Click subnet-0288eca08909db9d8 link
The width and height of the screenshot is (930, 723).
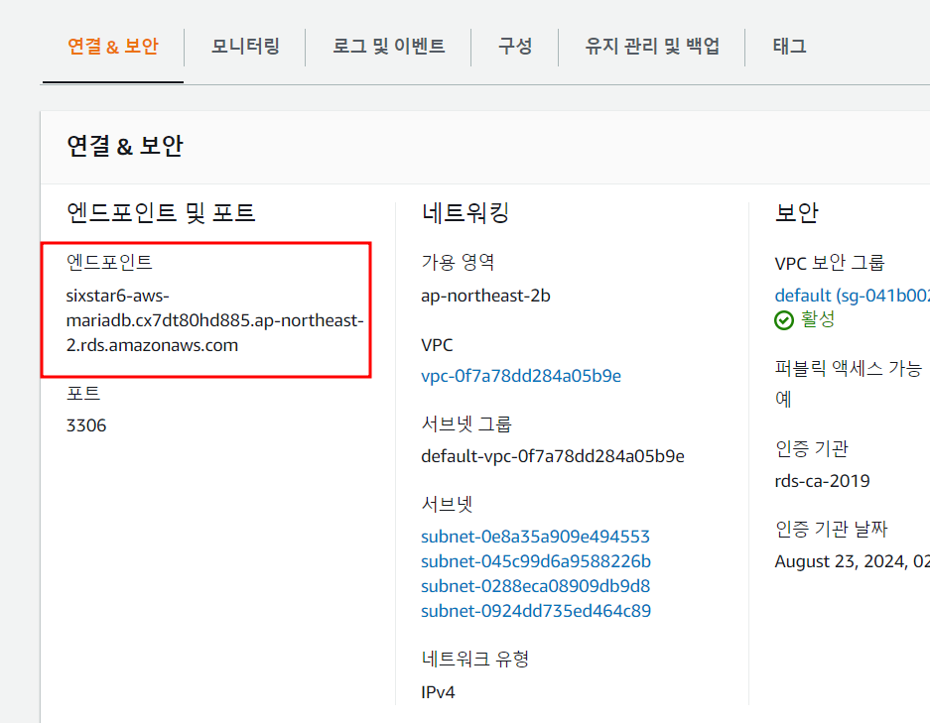535,586
